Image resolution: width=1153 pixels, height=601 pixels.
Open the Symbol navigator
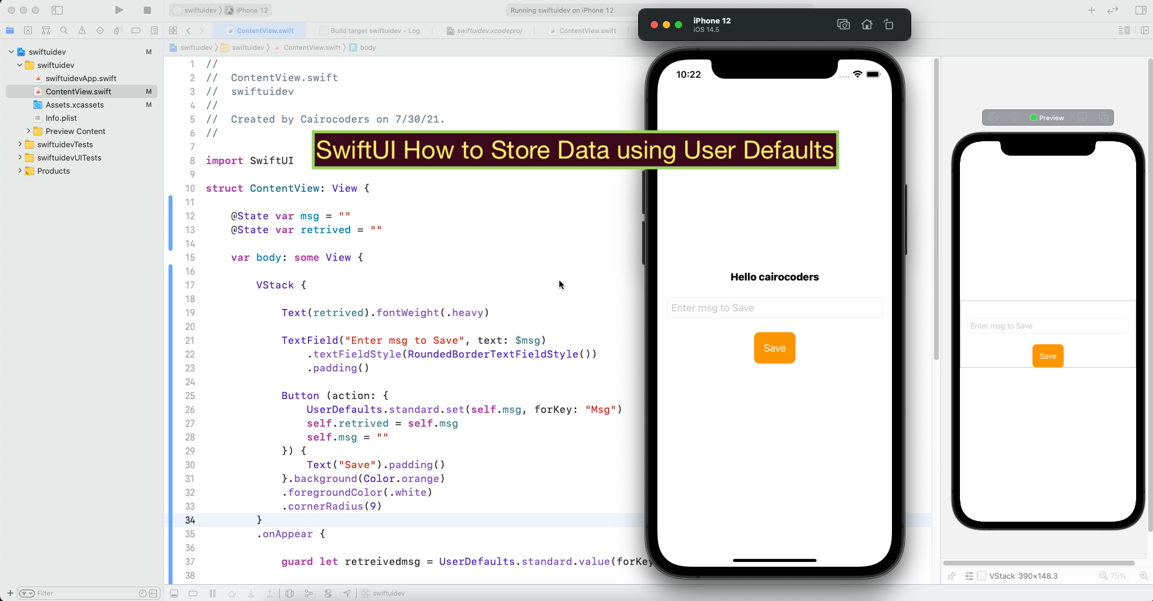point(46,31)
